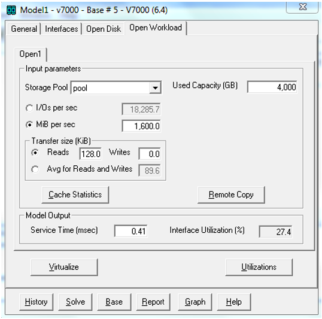Click the Model1 application icon in title bar

[11, 10]
